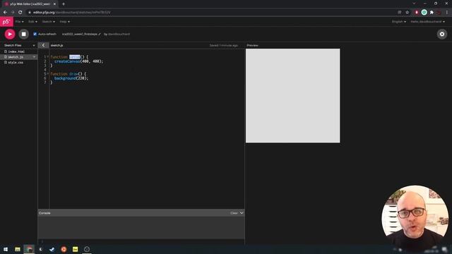Select the p5.js Web Editor browser tab

pyautogui.click(x=29, y=4)
